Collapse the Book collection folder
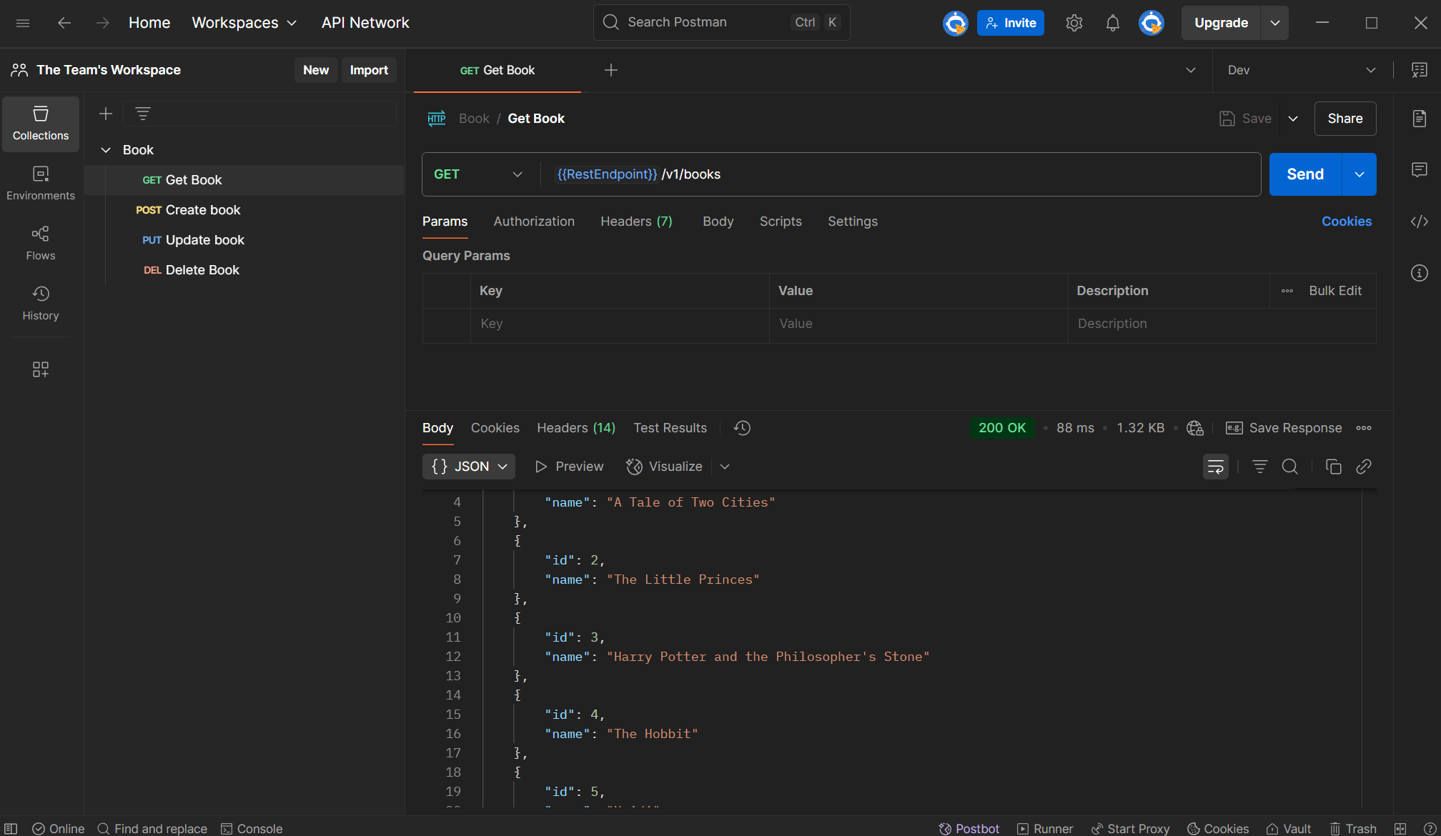 [106, 149]
